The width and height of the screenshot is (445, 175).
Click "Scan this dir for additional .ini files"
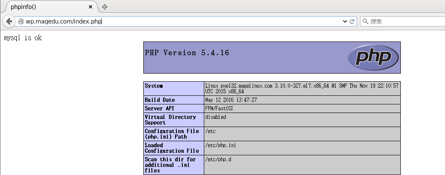[x=170, y=165]
